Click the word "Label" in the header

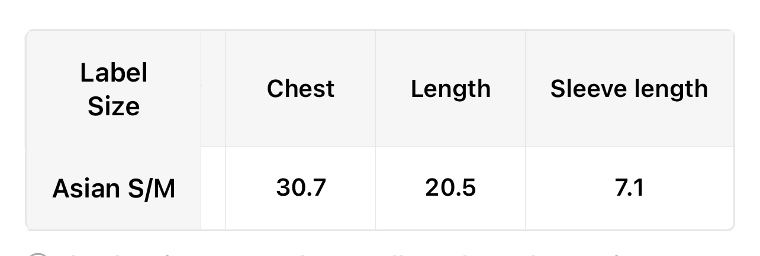click(x=114, y=73)
